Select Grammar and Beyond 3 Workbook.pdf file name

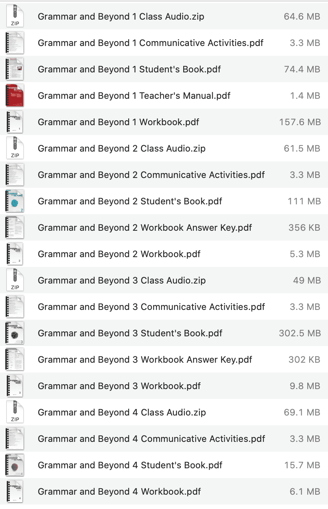click(x=119, y=386)
